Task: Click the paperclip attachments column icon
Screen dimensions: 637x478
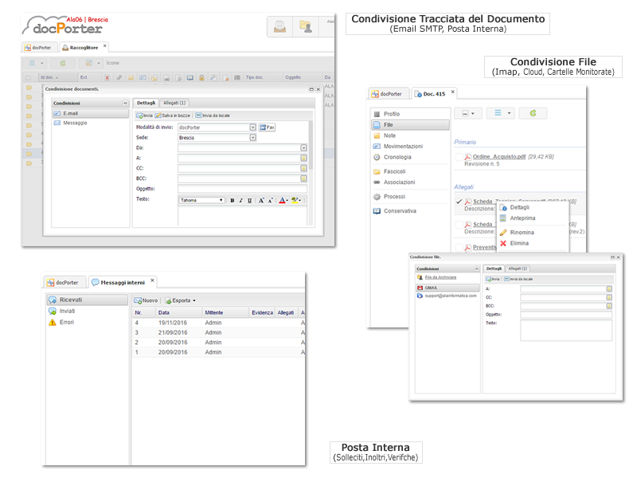Action: click(119, 77)
